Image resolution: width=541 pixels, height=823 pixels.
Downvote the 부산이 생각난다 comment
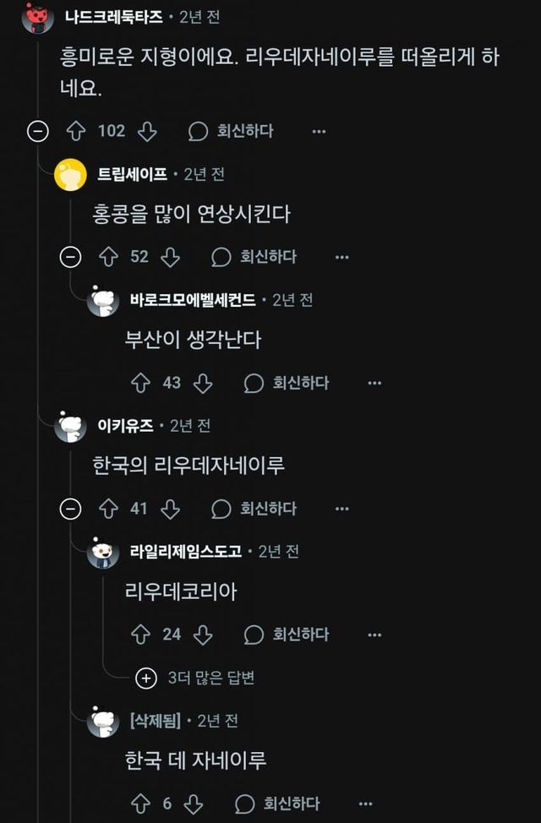[203, 383]
